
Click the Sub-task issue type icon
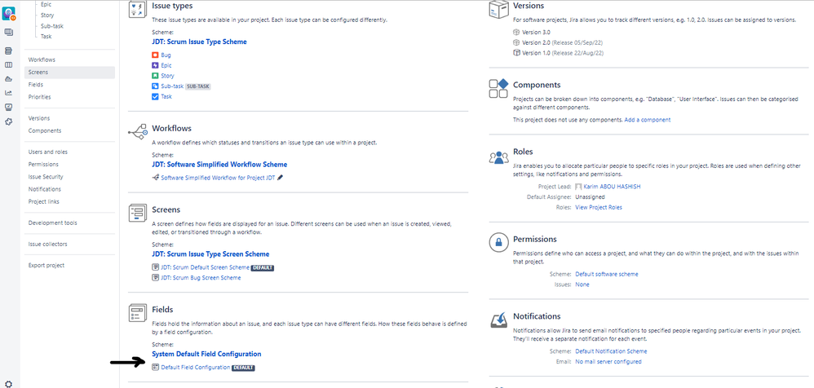155,86
